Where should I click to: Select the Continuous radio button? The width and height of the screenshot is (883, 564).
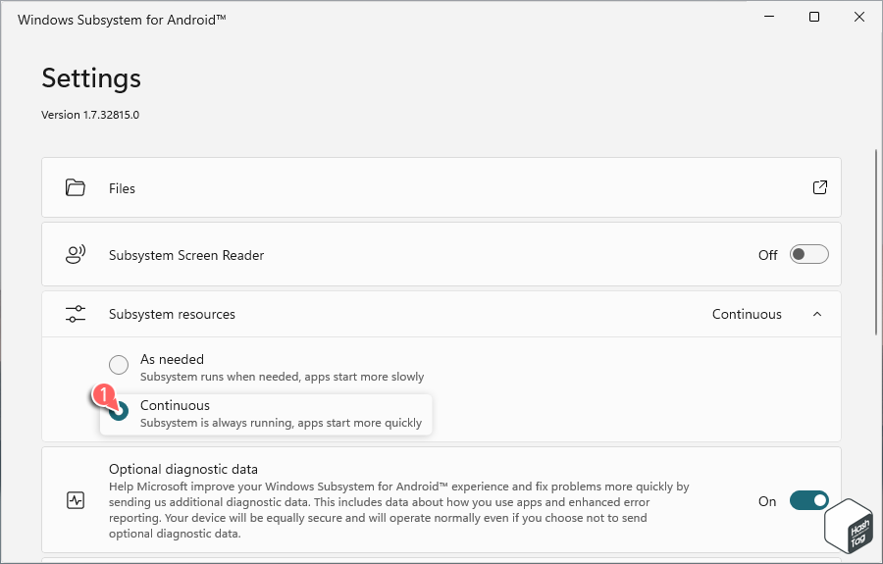(119, 411)
